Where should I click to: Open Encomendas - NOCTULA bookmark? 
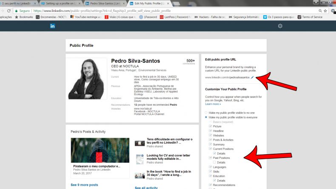(51, 17)
